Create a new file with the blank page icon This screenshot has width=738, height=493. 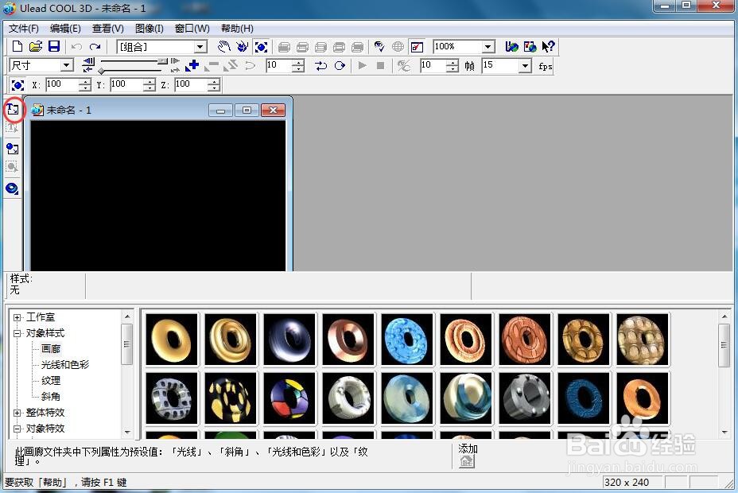pyautogui.click(x=17, y=46)
